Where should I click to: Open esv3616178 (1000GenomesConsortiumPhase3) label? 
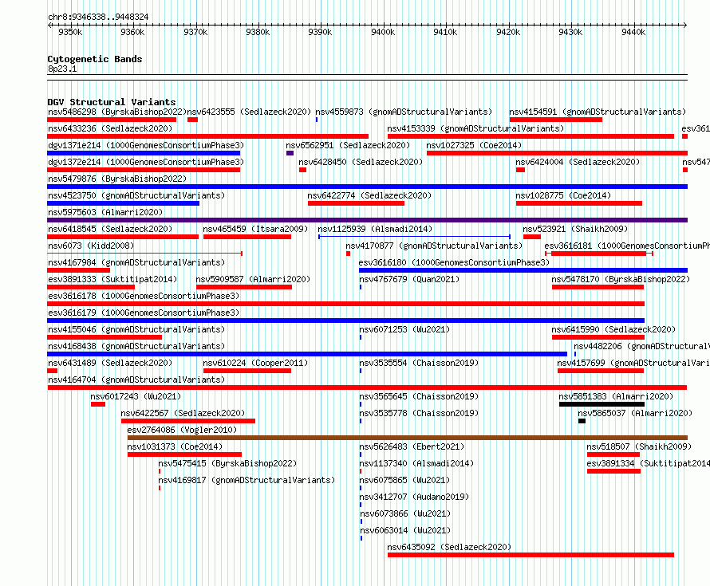coord(144,296)
